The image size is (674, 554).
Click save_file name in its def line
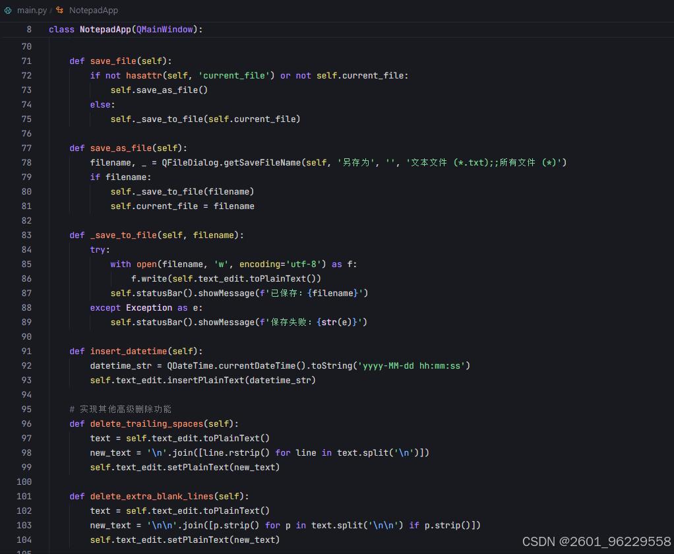coord(113,61)
